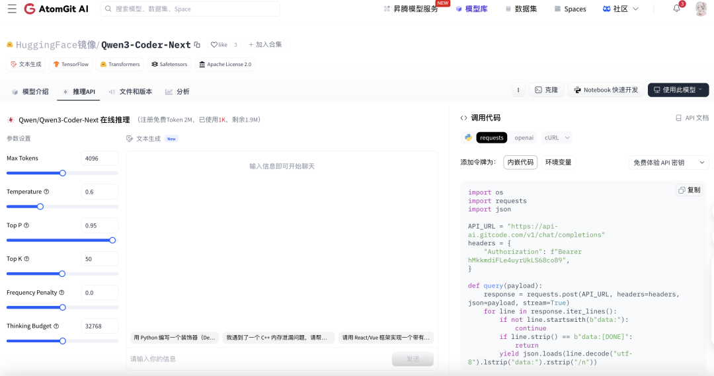This screenshot has height=376, width=714.
Task: Open 使用此模型 dropdown button
Action: tap(678, 90)
